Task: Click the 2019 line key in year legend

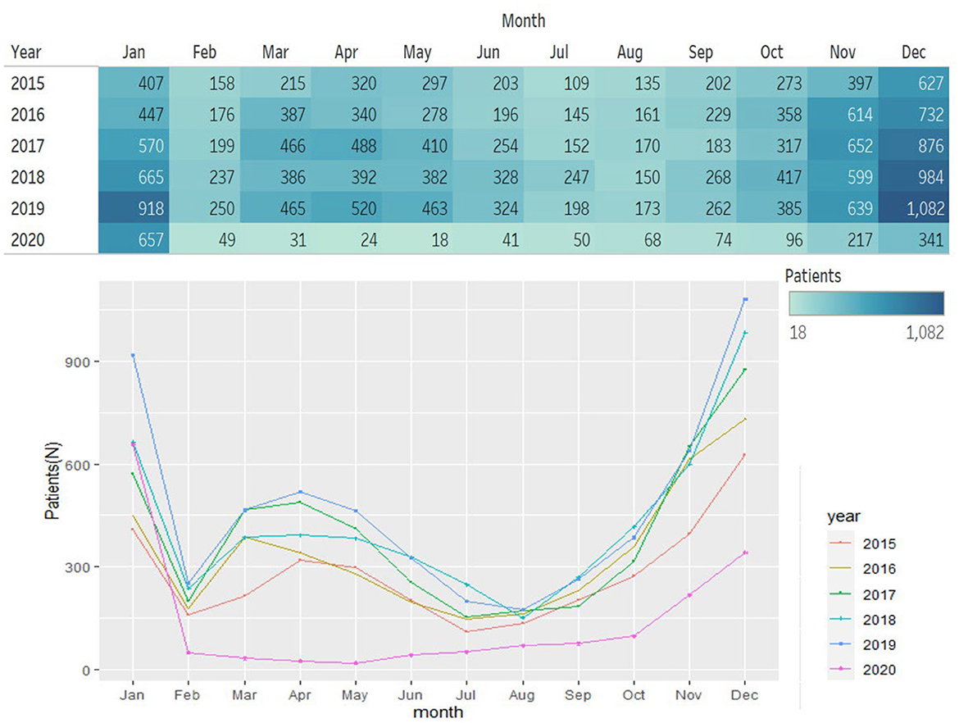Action: pyautogui.click(x=841, y=644)
